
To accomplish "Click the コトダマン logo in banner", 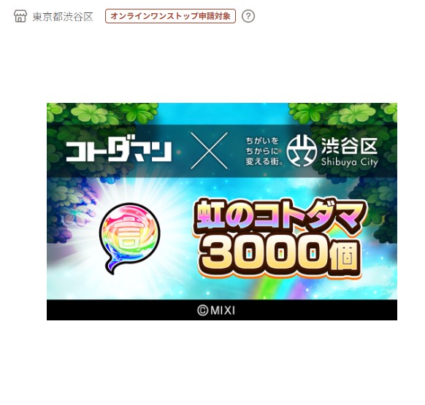I will (119, 151).
